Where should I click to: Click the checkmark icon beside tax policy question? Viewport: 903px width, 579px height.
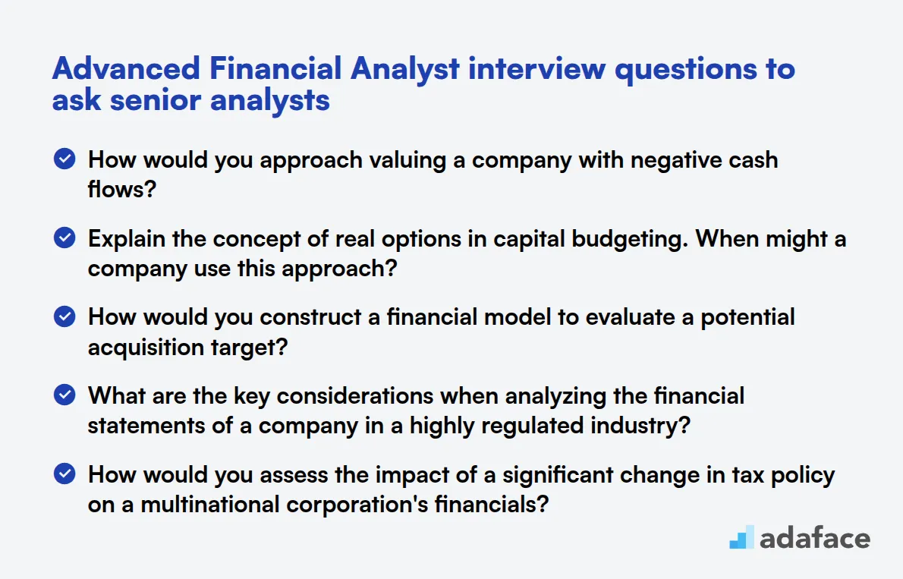pos(64,474)
